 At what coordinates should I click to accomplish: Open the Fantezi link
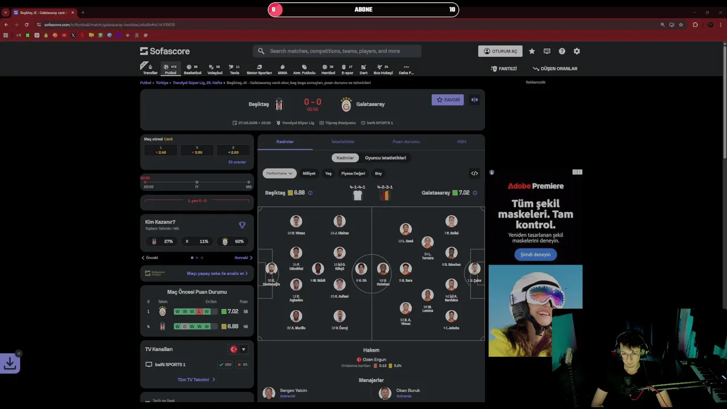(504, 69)
